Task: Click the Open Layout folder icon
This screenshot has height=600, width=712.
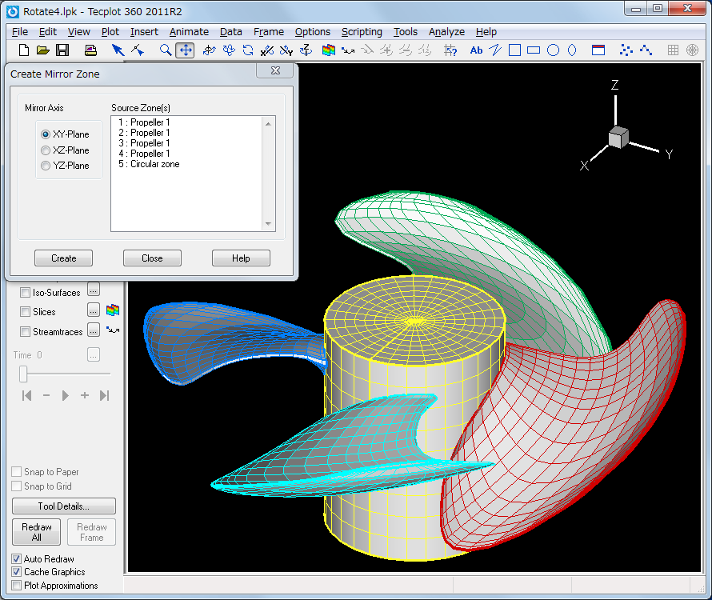Action: (42, 50)
